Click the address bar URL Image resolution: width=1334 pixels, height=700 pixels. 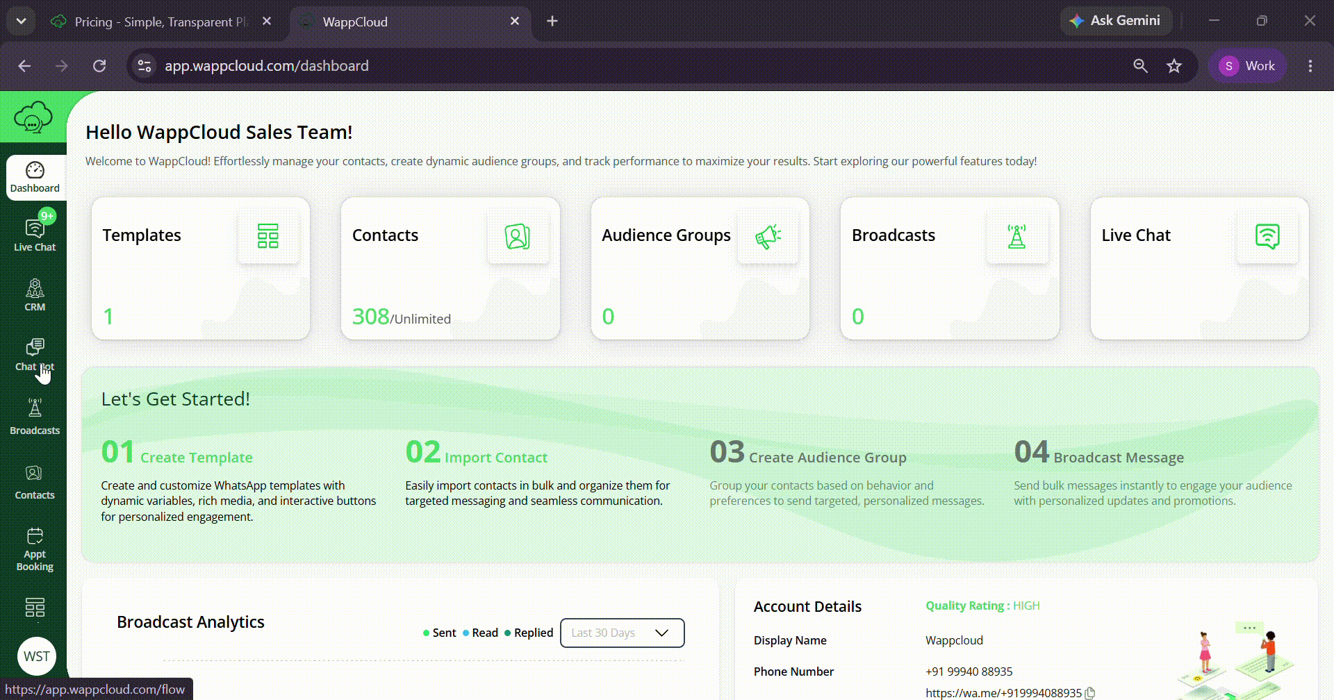(x=267, y=66)
